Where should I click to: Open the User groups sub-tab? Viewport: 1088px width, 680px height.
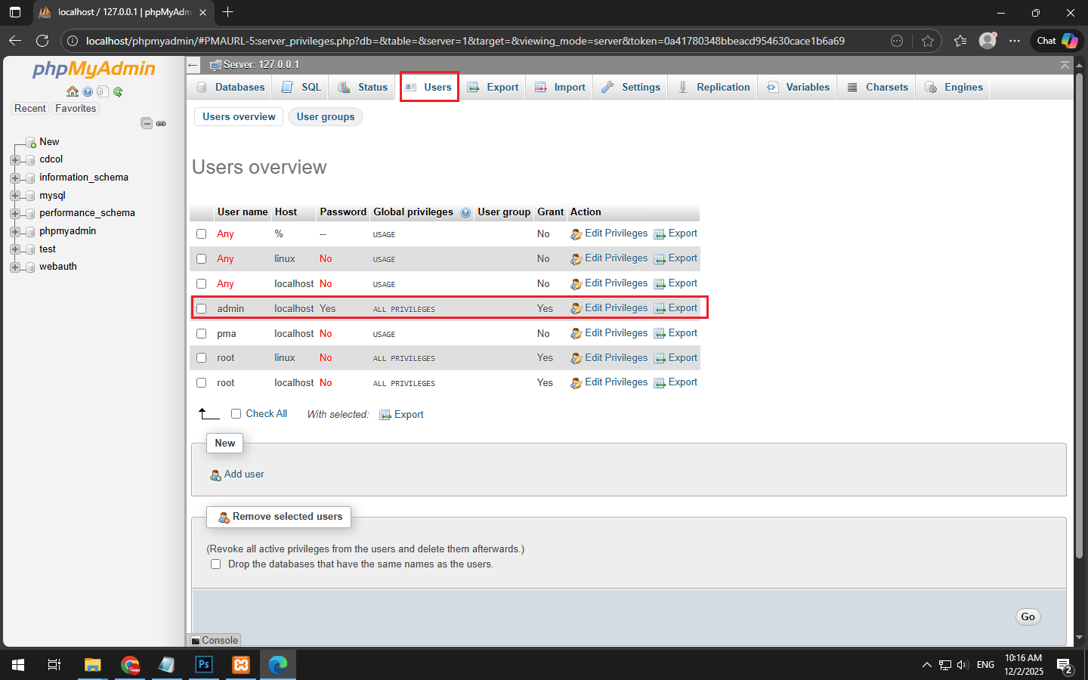point(325,117)
